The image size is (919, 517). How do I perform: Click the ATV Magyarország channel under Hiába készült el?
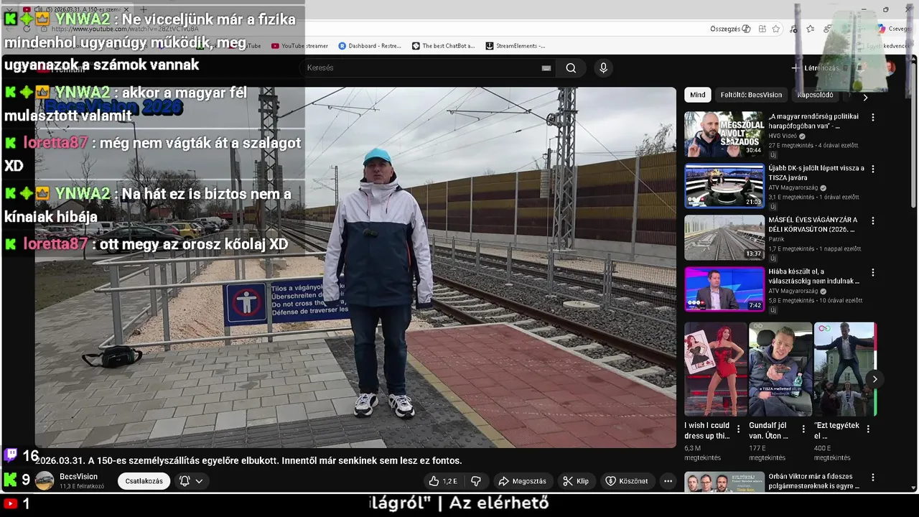click(x=795, y=291)
